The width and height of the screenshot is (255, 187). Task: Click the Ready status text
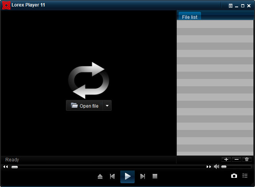click(12, 160)
